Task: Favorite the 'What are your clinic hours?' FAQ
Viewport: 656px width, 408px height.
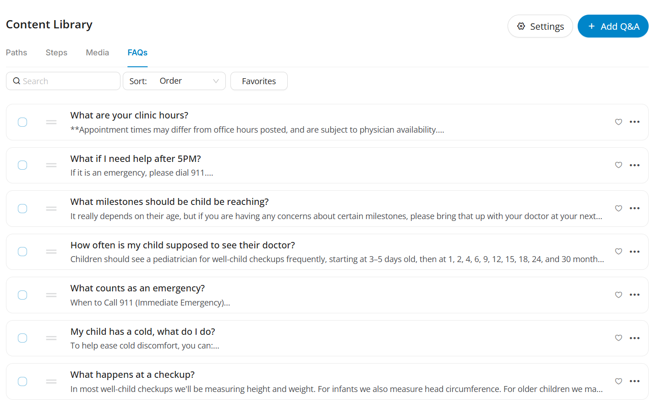Action: (x=618, y=122)
